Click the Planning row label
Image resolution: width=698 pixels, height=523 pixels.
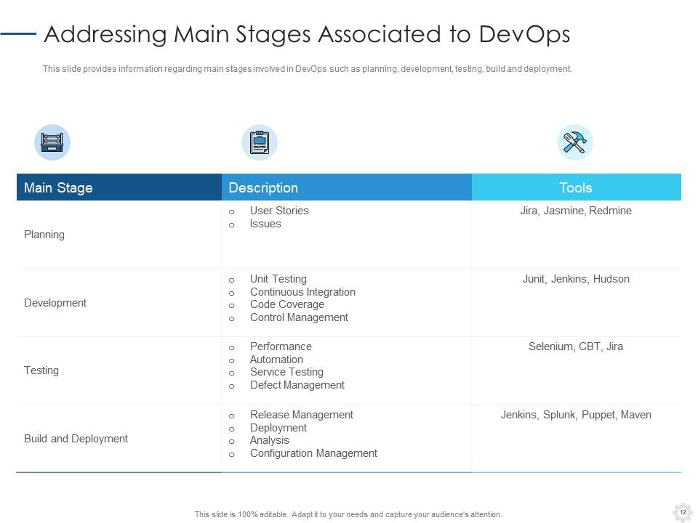point(44,235)
